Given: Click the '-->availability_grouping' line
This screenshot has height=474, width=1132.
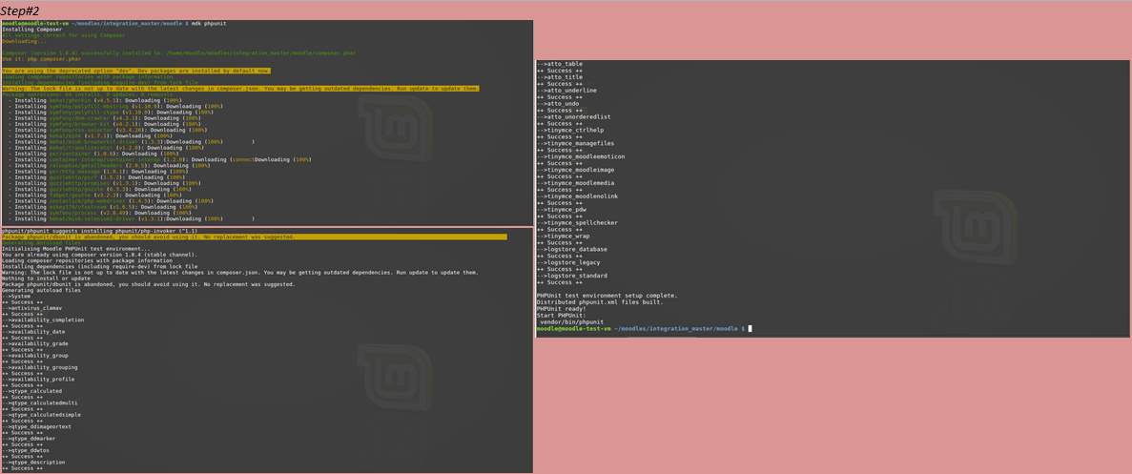Looking at the screenshot, I should (x=40, y=367).
